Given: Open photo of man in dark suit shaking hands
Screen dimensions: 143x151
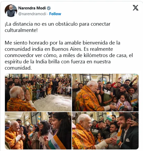Looking at the screenshot, I should tap(105, 131).
